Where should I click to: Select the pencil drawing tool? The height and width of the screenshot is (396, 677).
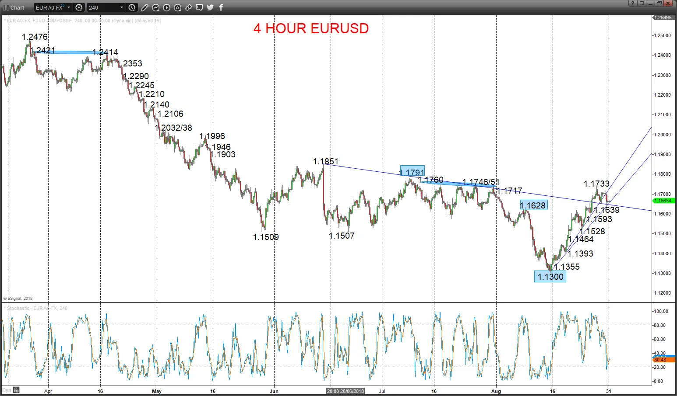(145, 7)
